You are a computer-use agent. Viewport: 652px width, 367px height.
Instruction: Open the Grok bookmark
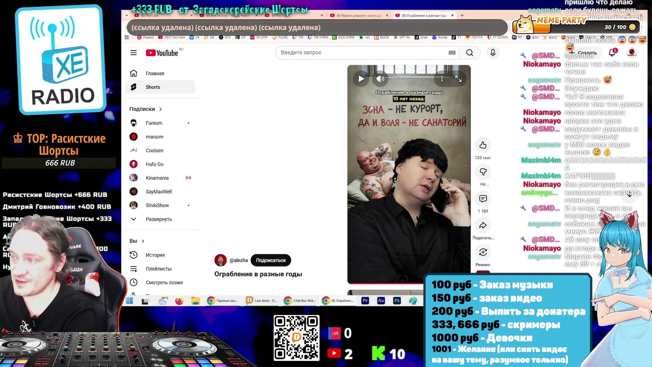[x=421, y=37]
